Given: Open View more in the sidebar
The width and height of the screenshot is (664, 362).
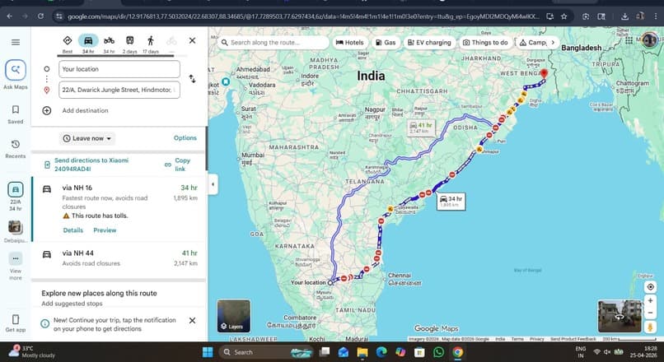Looking at the screenshot, I should (16, 266).
